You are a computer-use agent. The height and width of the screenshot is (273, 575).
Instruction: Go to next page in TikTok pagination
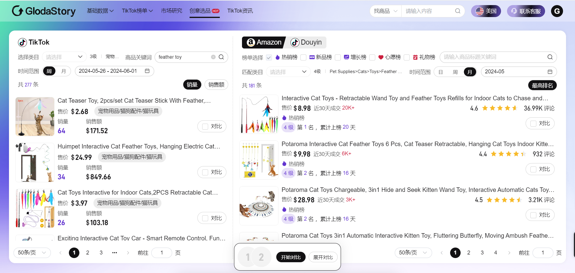[128, 253]
